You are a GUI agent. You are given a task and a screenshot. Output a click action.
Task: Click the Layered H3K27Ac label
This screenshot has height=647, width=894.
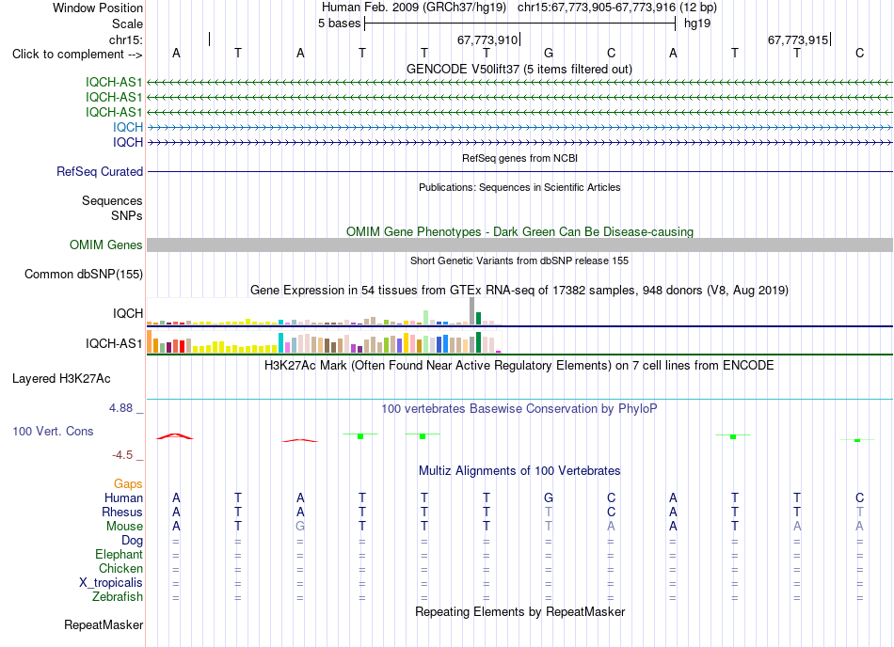(61, 379)
